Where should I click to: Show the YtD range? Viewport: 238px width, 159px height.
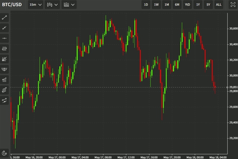pos(187,5)
